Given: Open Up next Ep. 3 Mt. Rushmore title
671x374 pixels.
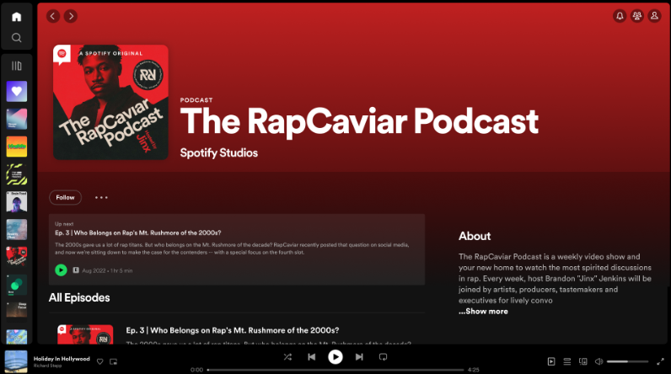Looking at the screenshot, I should pyautogui.click(x=137, y=233).
